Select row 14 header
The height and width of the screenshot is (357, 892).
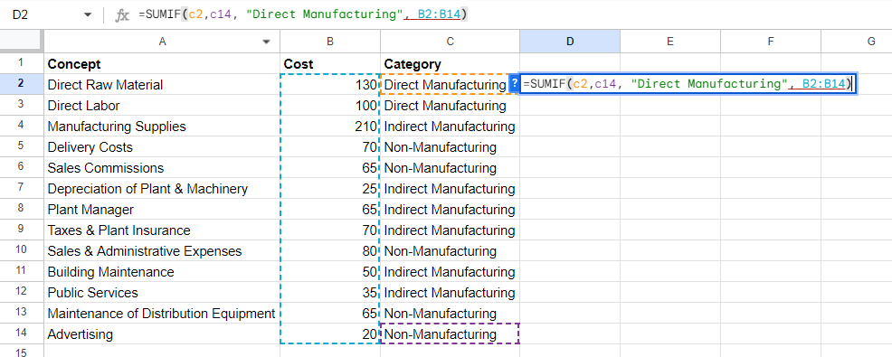tap(21, 334)
